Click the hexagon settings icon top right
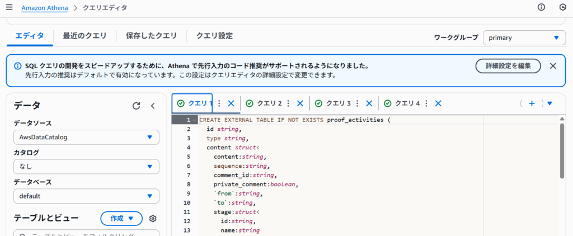Image resolution: width=573 pixels, height=236 pixels. click(x=562, y=7)
